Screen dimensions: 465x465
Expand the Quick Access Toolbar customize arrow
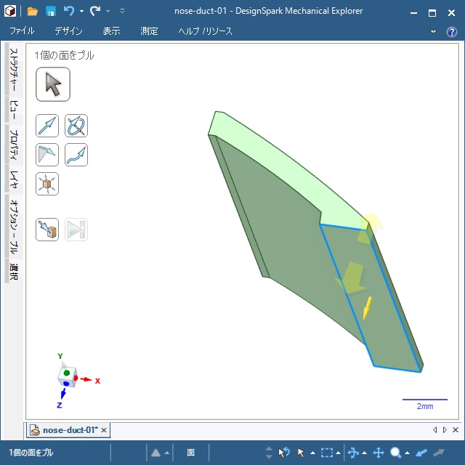click(x=122, y=12)
